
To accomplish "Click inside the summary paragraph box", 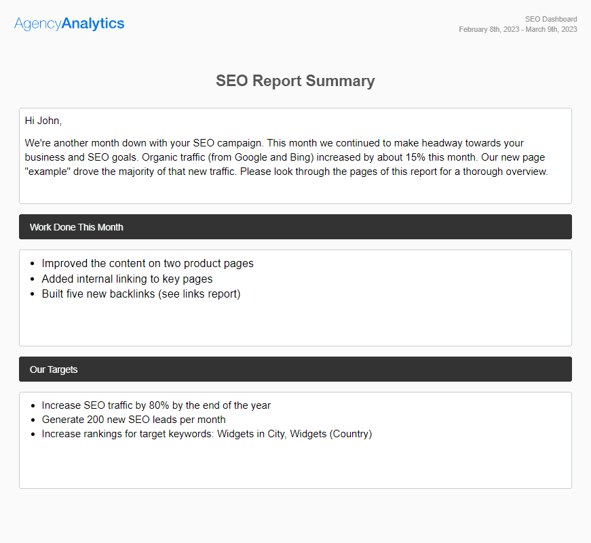I will coord(295,157).
